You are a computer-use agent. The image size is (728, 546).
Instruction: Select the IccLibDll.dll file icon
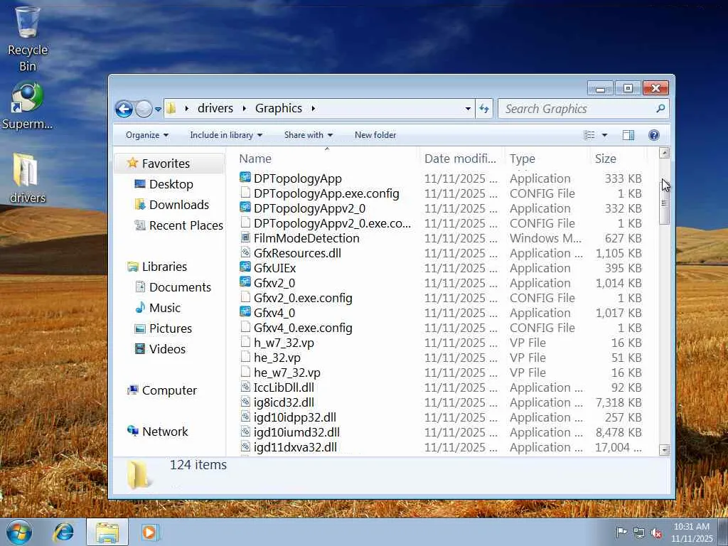click(245, 387)
